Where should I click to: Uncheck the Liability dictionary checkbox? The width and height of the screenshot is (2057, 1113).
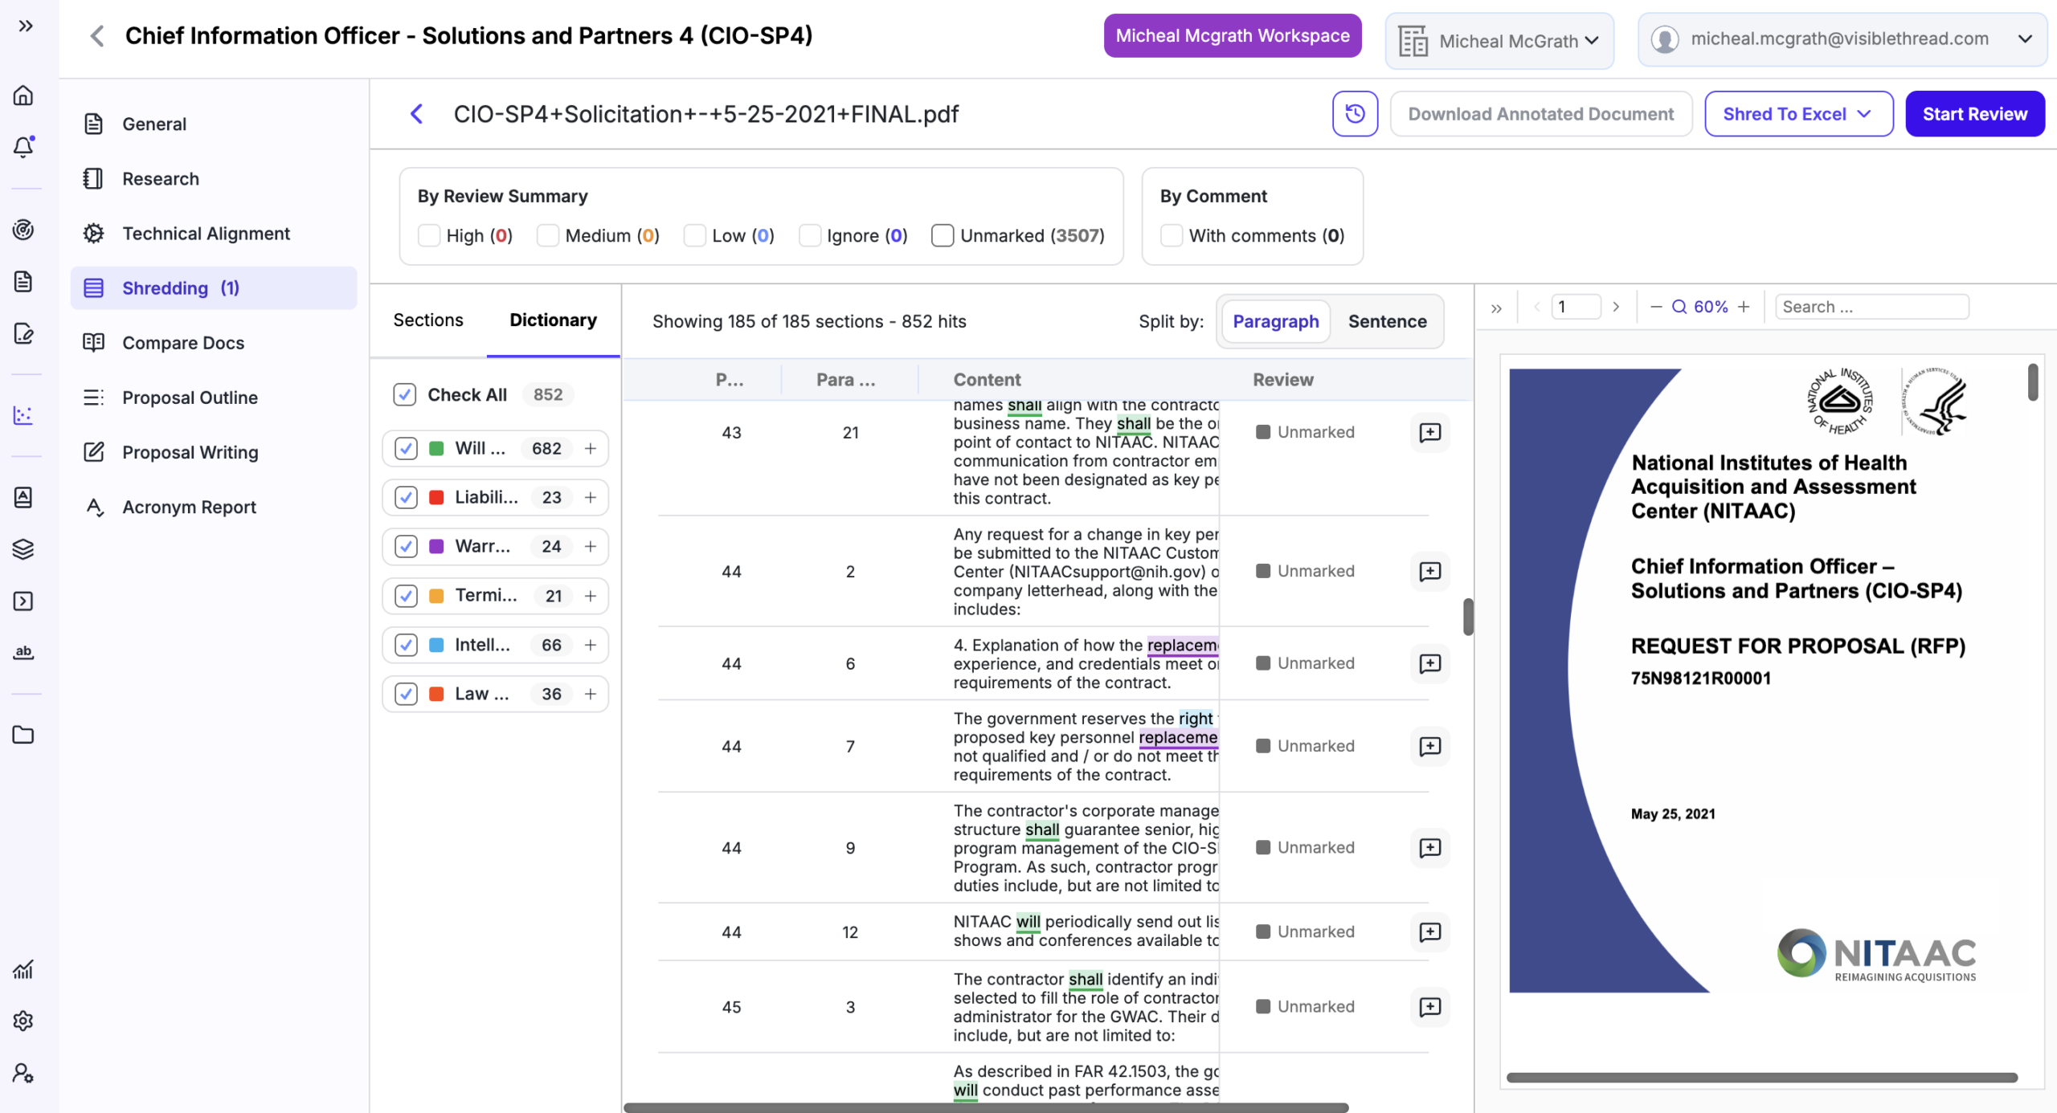(406, 497)
